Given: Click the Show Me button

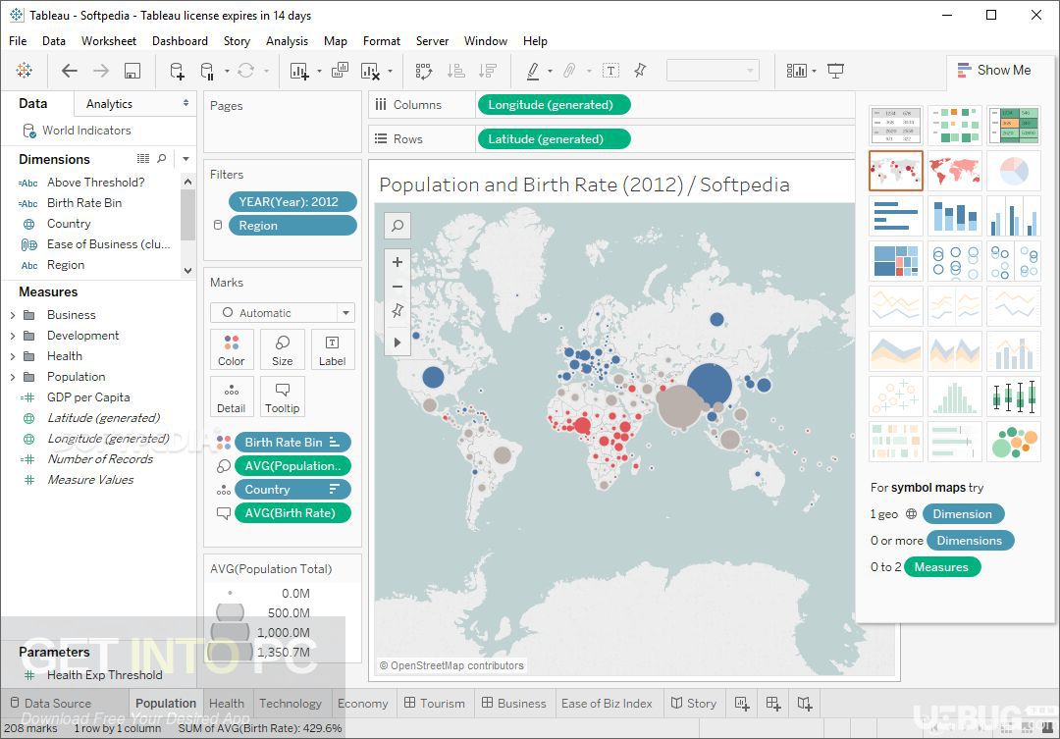Looking at the screenshot, I should (x=993, y=71).
